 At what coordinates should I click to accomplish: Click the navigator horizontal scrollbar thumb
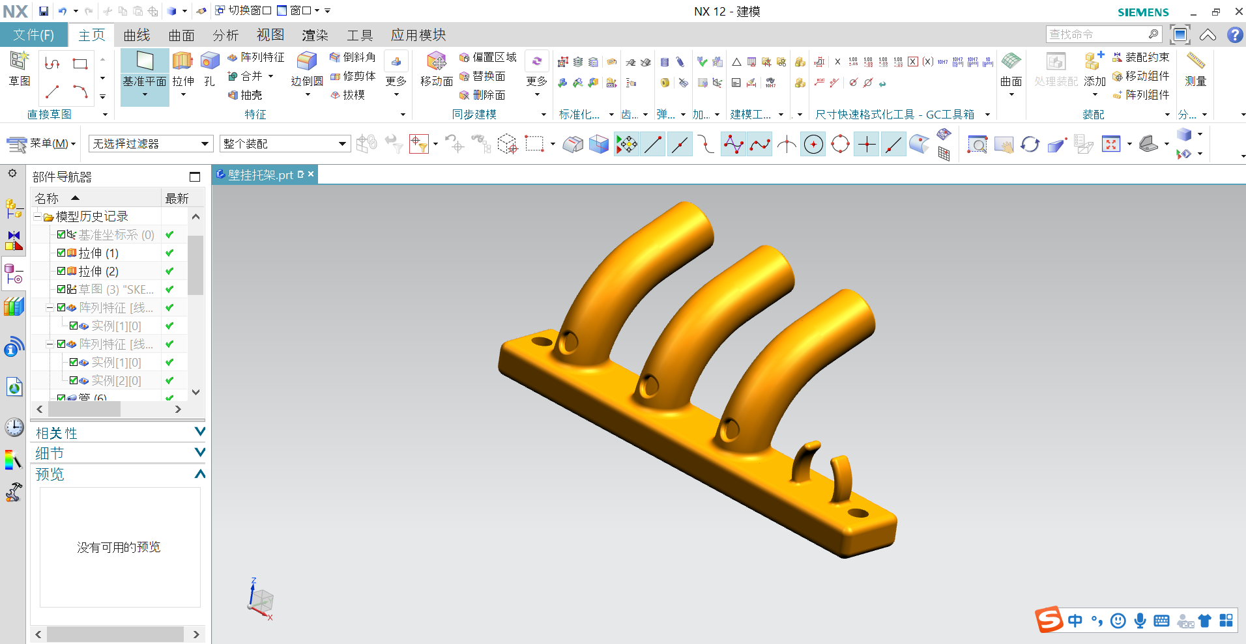(x=84, y=409)
